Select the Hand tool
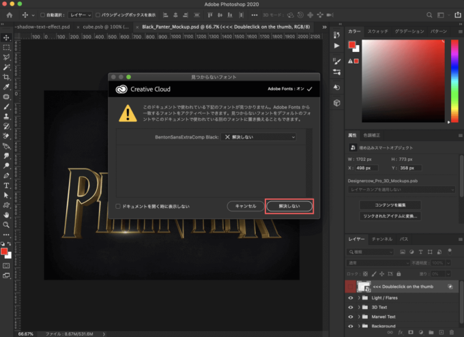 pyautogui.click(x=6, y=215)
